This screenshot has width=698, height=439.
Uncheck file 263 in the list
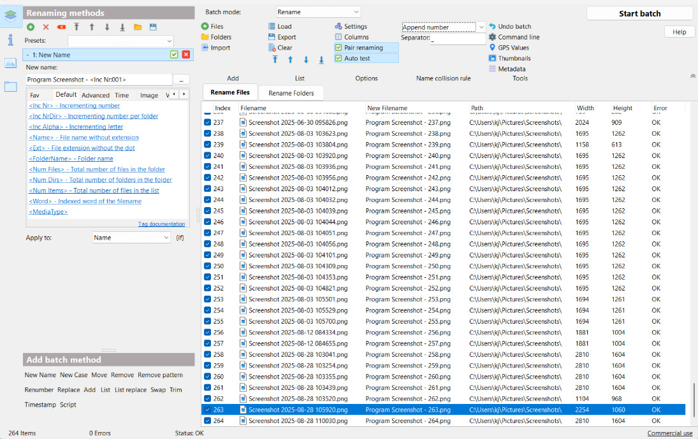pos(207,410)
